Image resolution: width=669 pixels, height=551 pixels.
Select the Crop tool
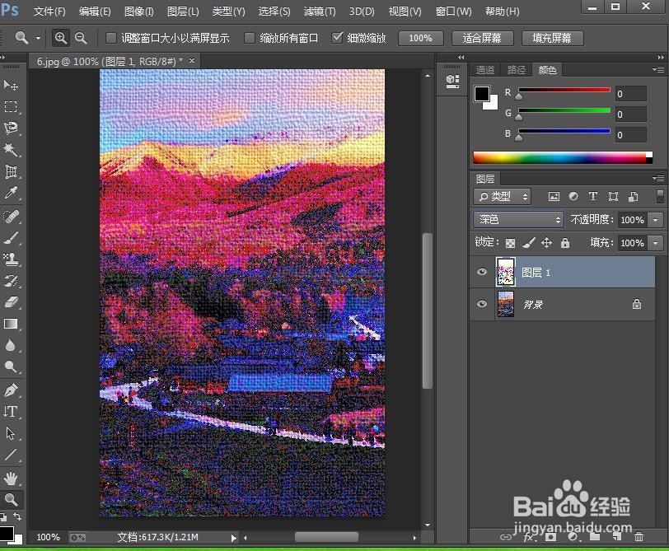[x=11, y=171]
